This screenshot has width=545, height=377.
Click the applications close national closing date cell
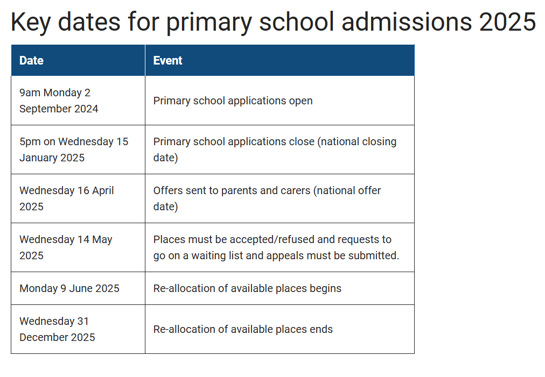point(275,150)
